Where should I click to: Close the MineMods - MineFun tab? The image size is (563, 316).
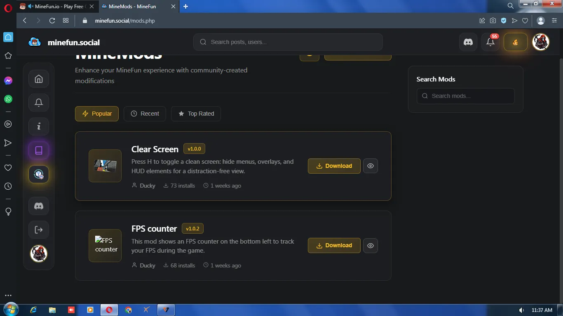pyautogui.click(x=174, y=6)
